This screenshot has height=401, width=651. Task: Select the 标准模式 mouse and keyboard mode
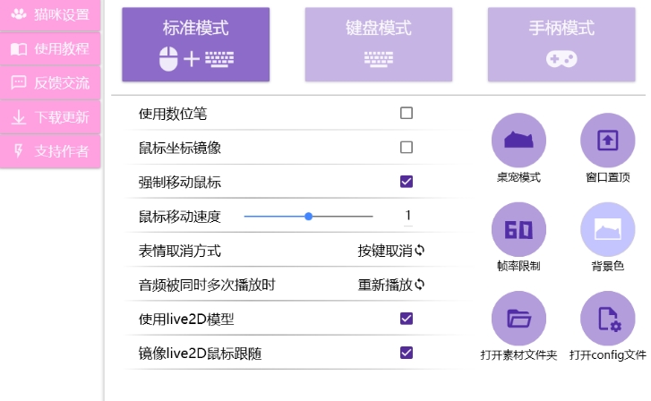click(x=195, y=44)
